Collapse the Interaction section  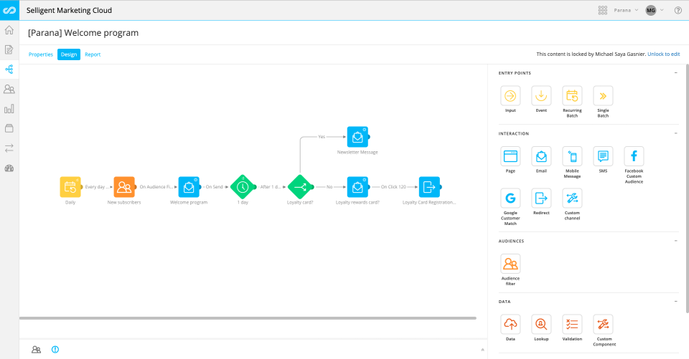click(676, 133)
